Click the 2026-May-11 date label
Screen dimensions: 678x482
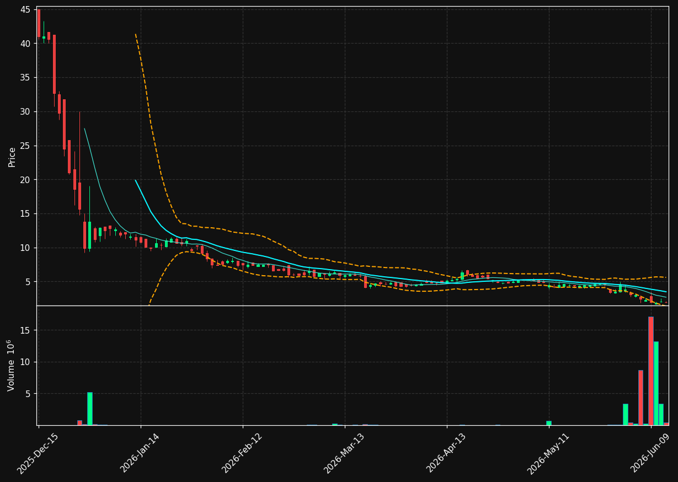point(548,453)
